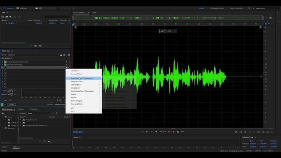Click the Fast Forward transport button

click(165, 132)
